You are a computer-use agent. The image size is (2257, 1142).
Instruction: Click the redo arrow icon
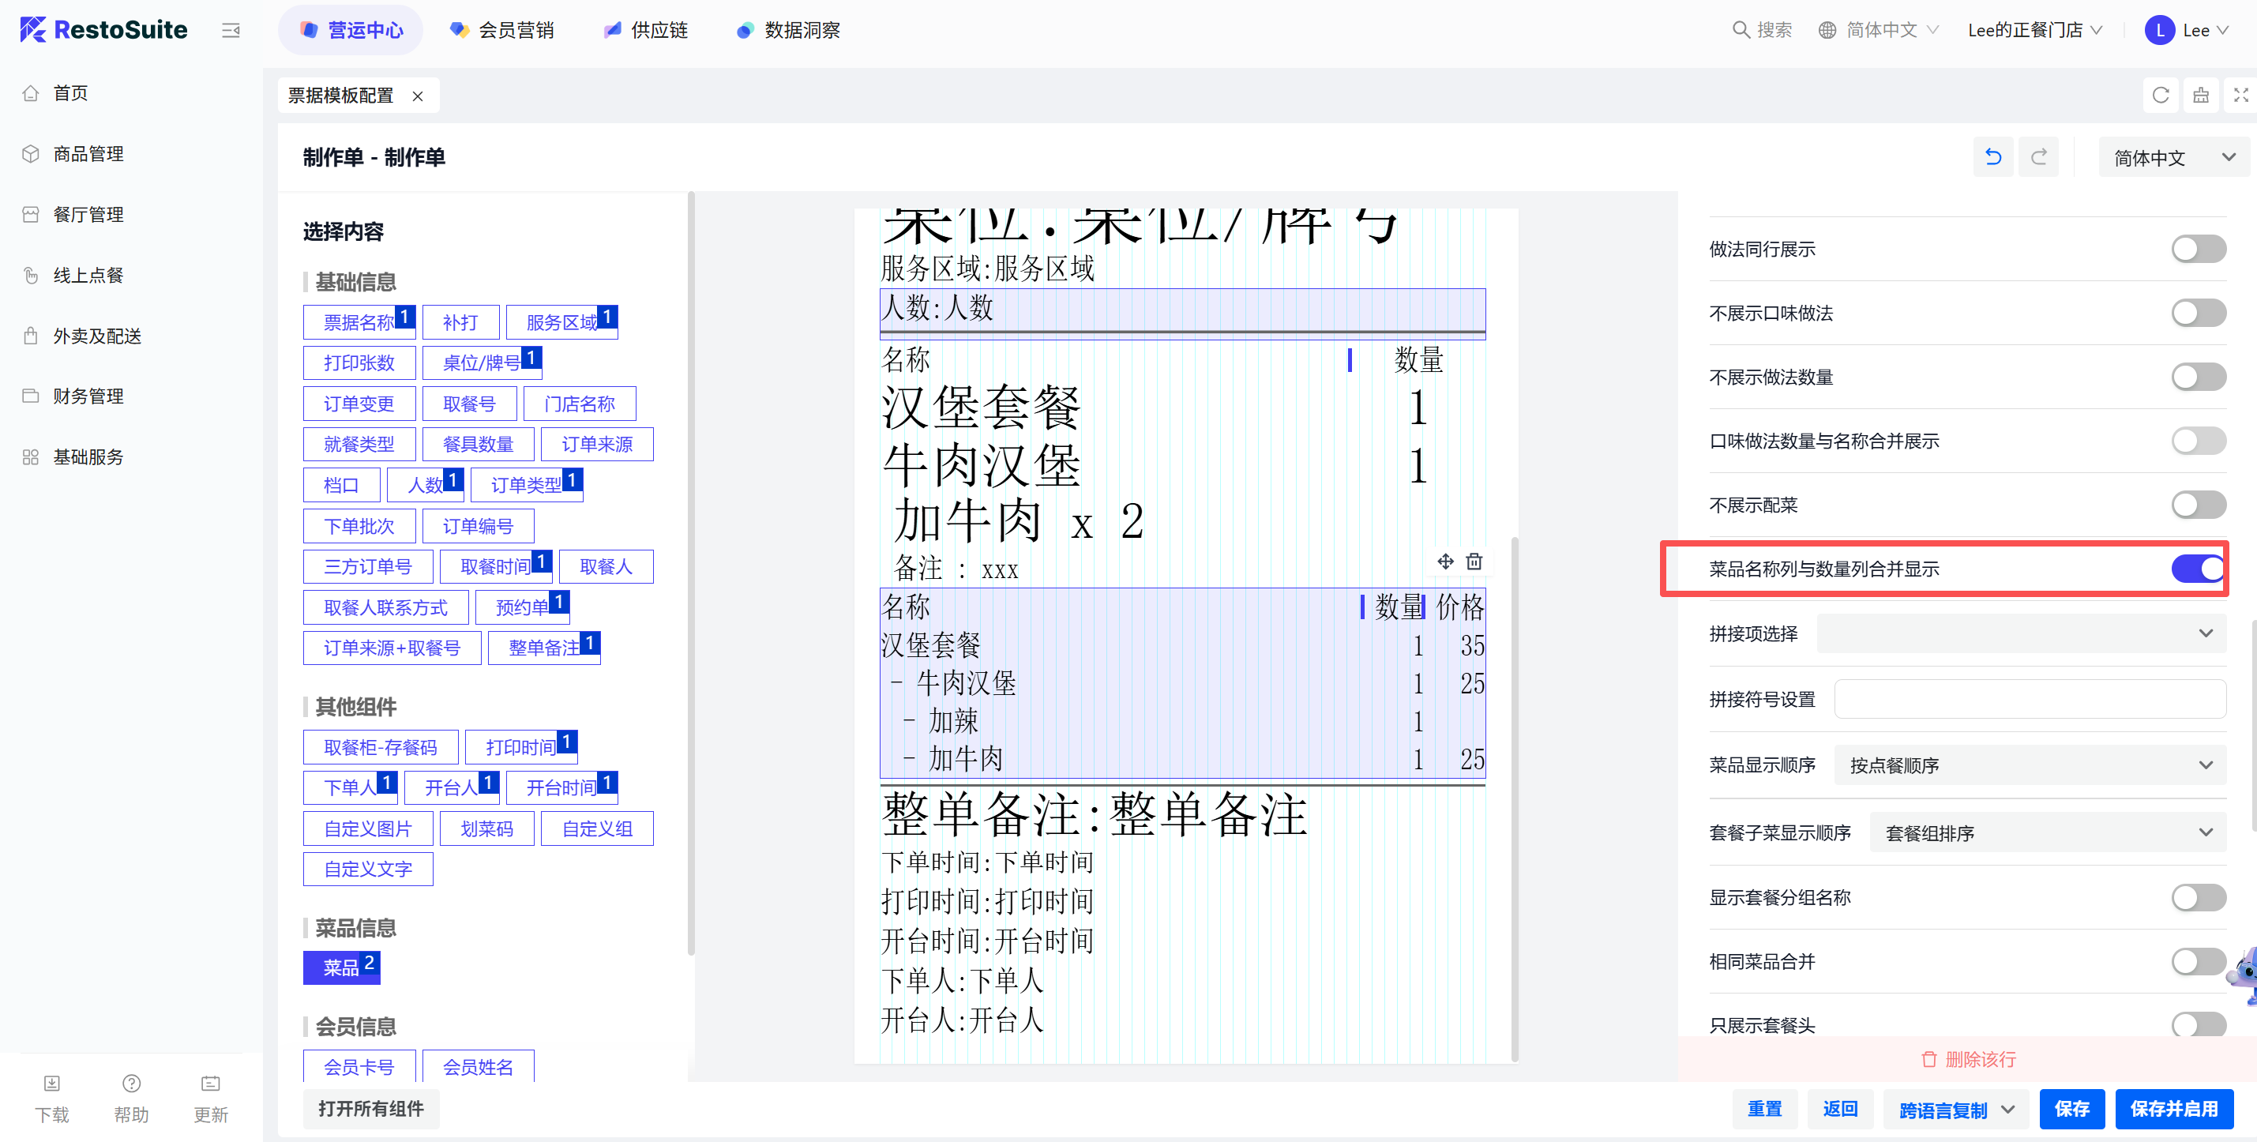[x=2038, y=157]
